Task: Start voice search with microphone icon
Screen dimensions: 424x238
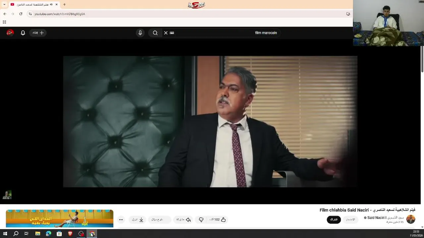Action: (140, 33)
